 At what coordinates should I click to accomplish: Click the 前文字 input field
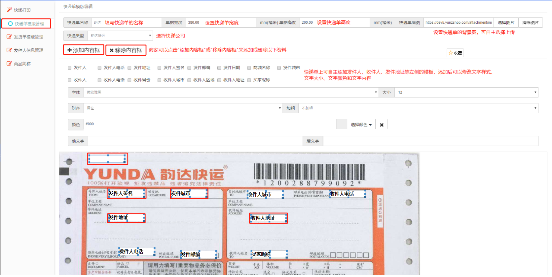click(x=195, y=141)
